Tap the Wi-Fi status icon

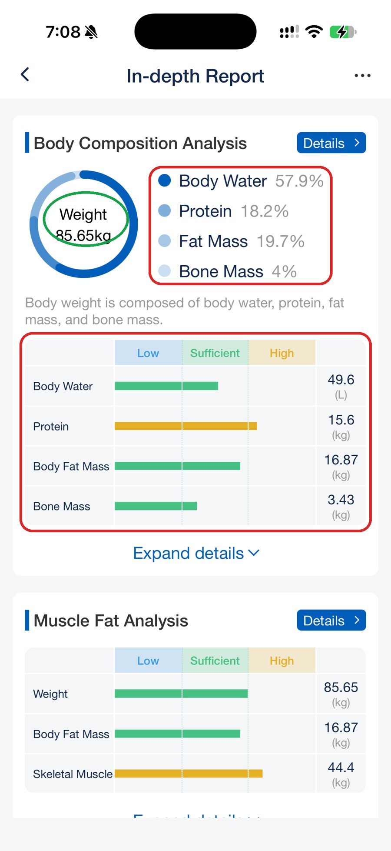[314, 32]
